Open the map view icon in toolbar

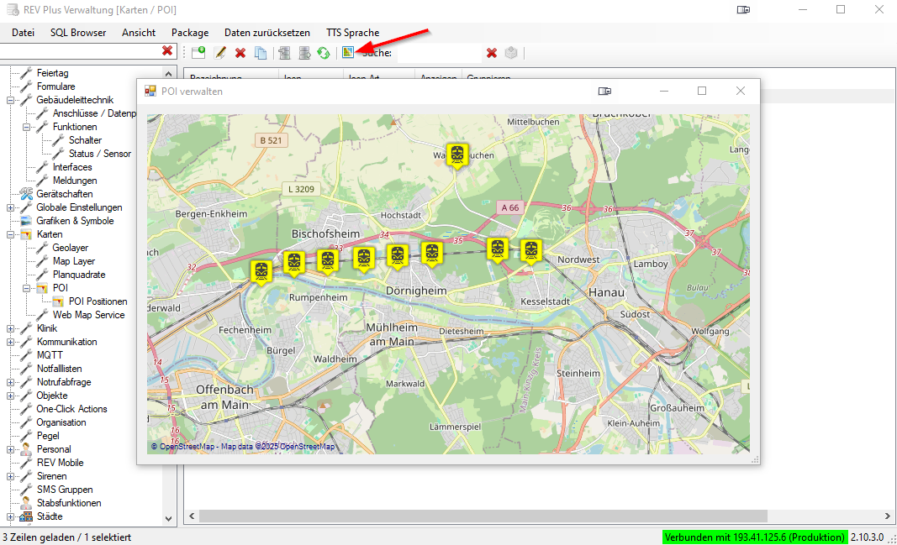point(348,53)
